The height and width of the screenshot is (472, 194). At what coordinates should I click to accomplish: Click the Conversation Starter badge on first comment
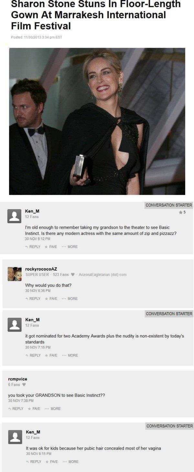(169, 205)
